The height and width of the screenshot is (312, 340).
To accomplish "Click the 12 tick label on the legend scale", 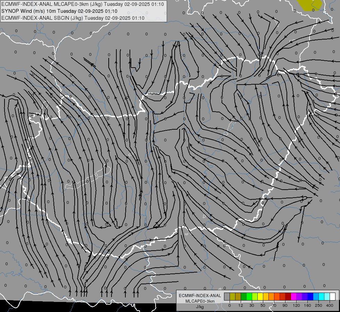I will (x=241, y=305).
